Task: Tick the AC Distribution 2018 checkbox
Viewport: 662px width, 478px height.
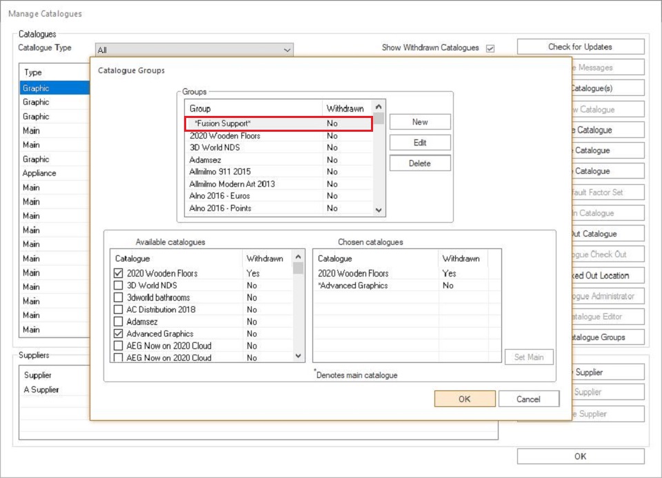Action: (x=118, y=310)
